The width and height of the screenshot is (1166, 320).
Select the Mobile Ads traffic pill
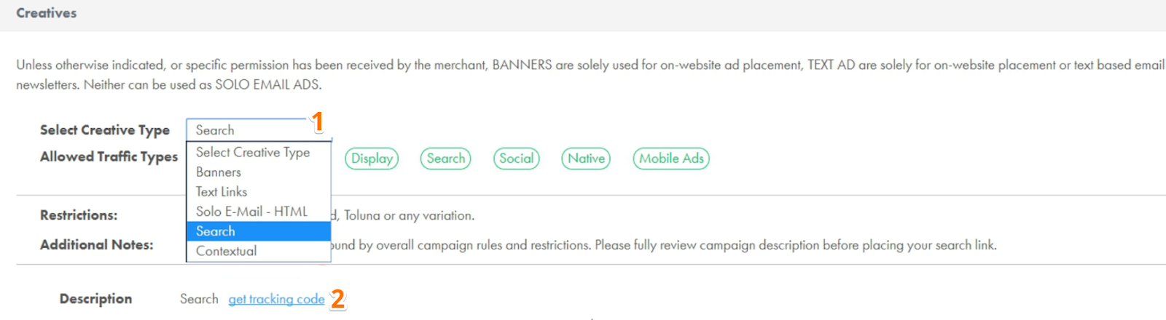pos(671,159)
